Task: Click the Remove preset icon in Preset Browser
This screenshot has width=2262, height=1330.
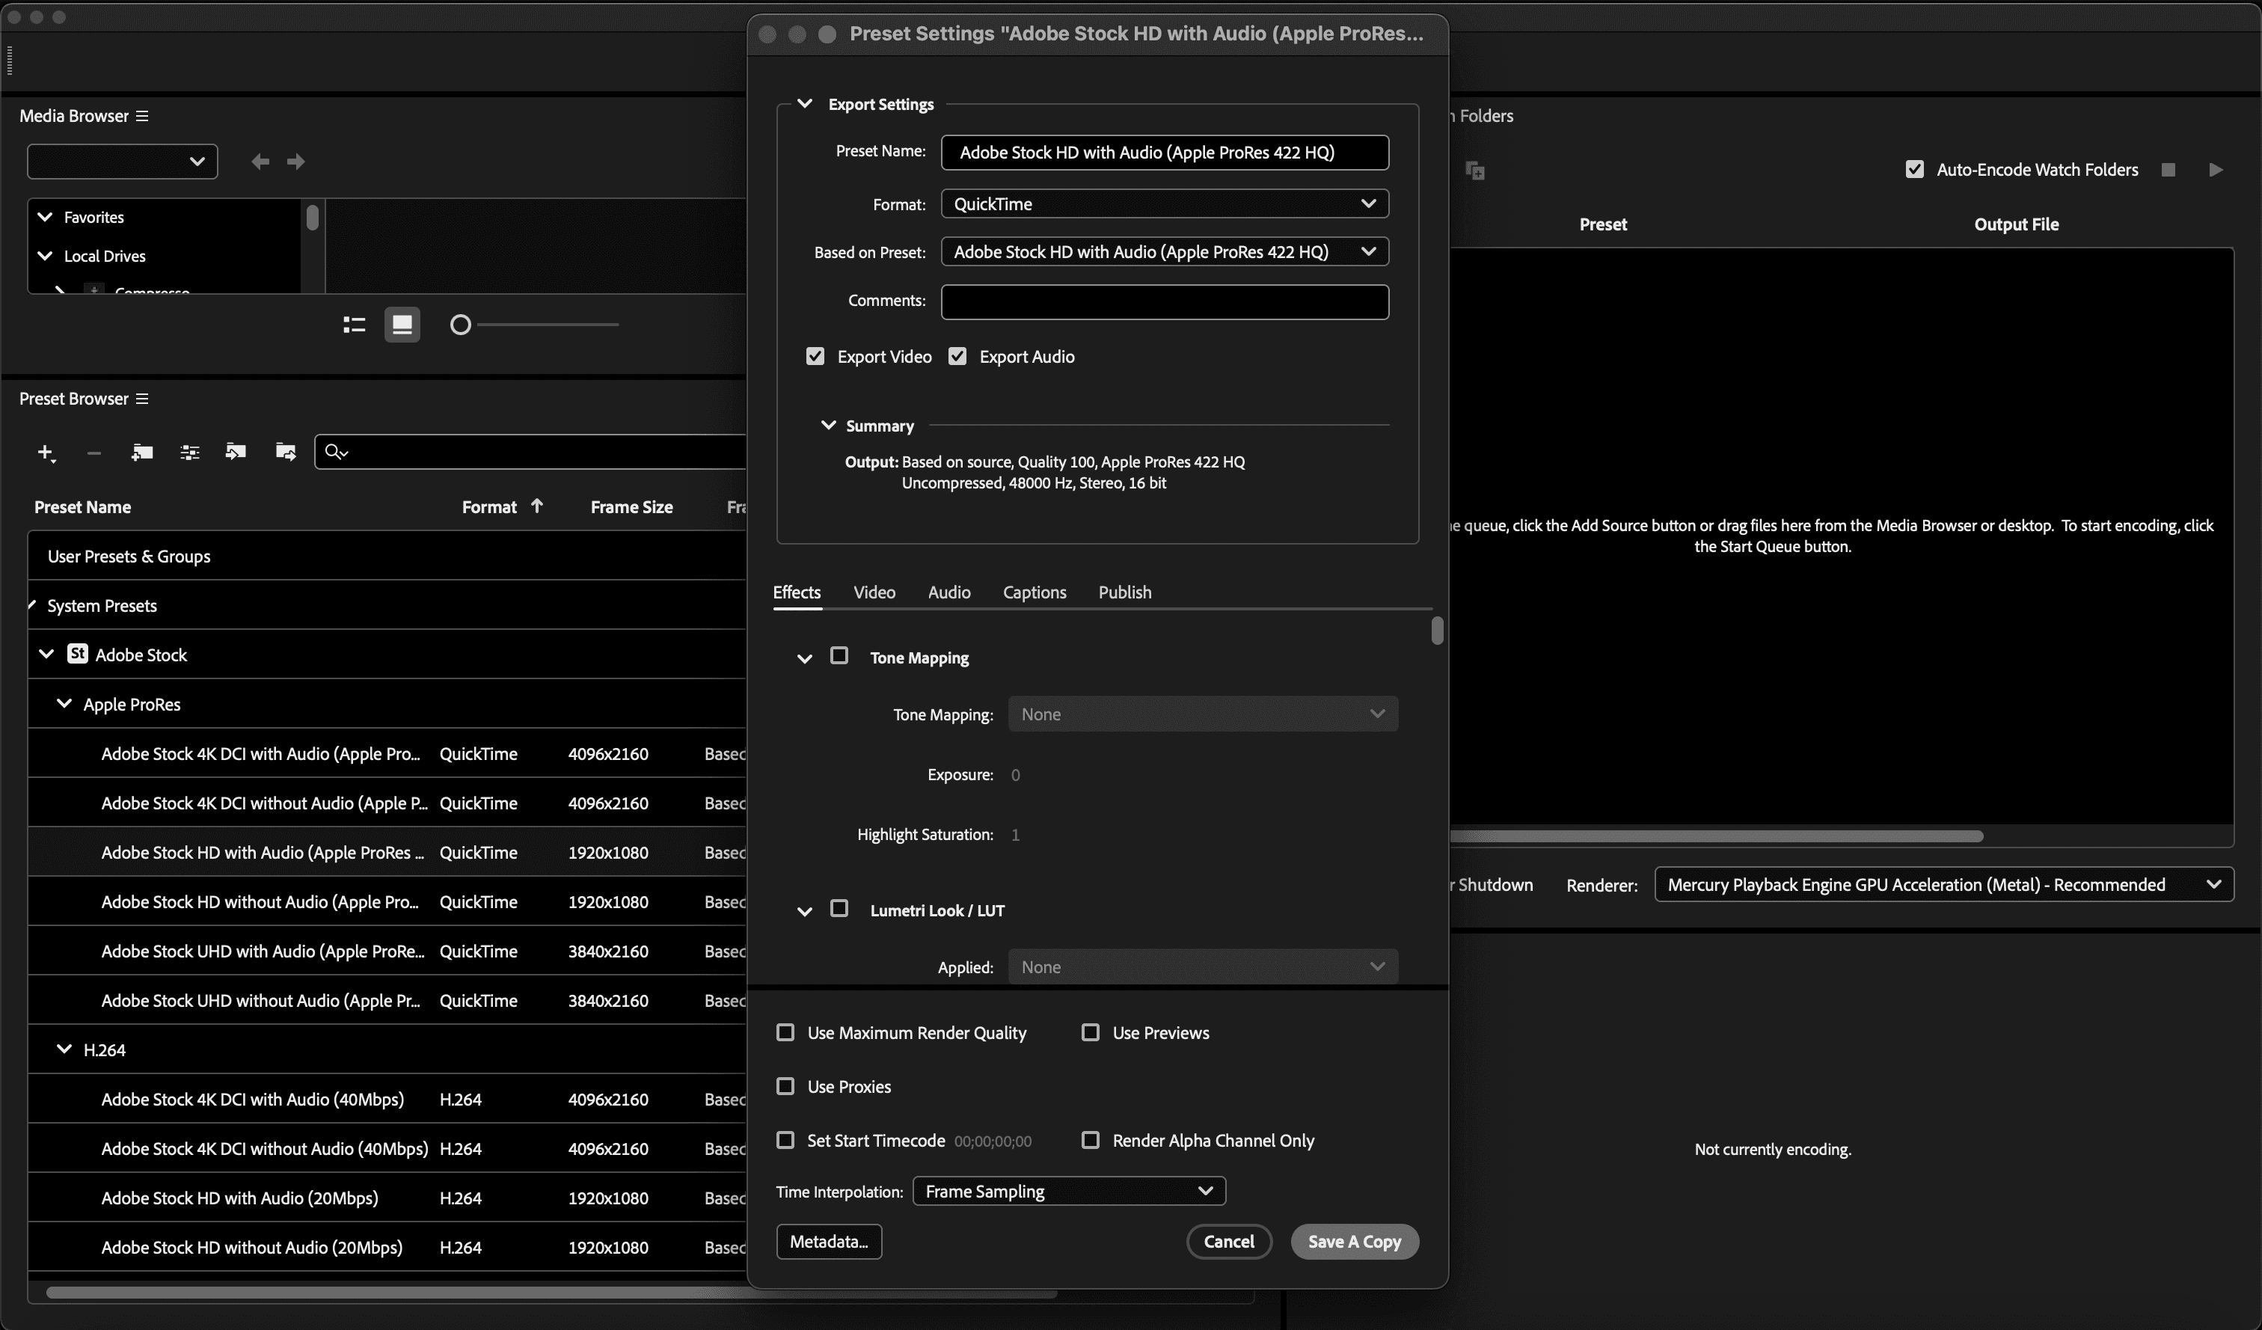Action: [x=92, y=453]
